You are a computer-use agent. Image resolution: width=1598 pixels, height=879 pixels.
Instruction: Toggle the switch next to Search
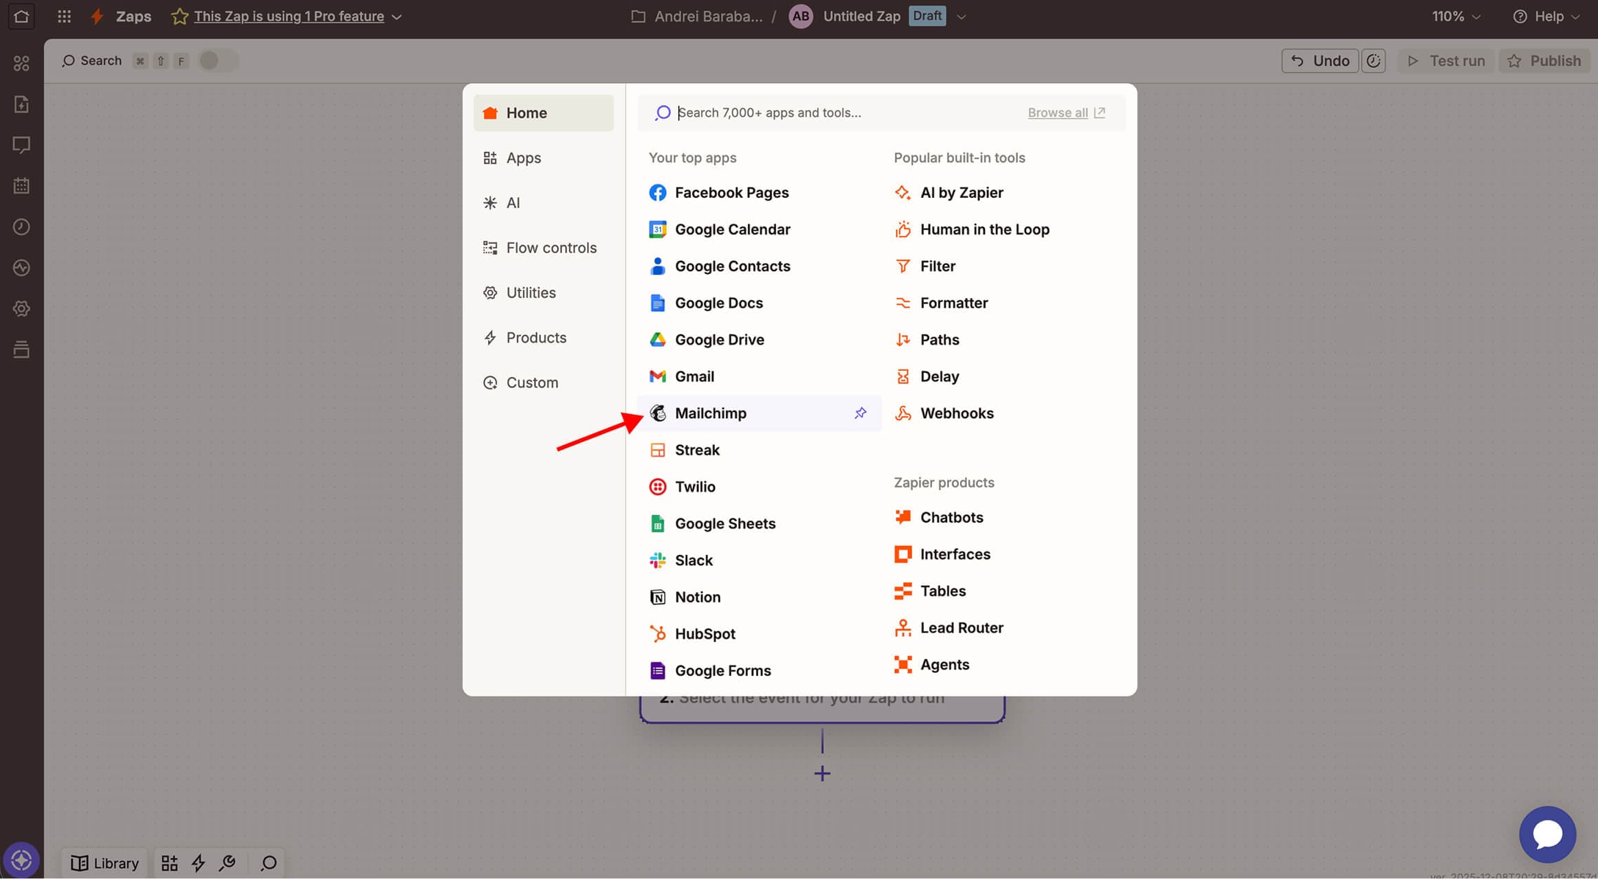(x=217, y=60)
